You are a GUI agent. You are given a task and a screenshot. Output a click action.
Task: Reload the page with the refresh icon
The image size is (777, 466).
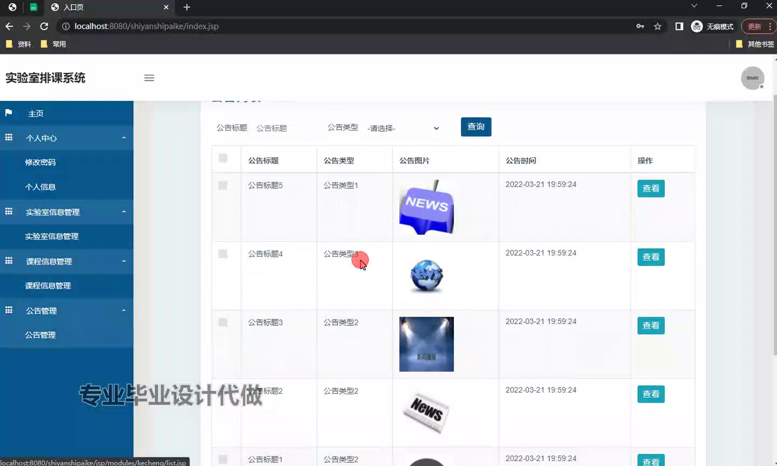44,26
